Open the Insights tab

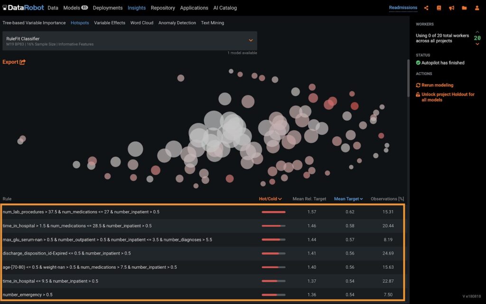(137, 8)
